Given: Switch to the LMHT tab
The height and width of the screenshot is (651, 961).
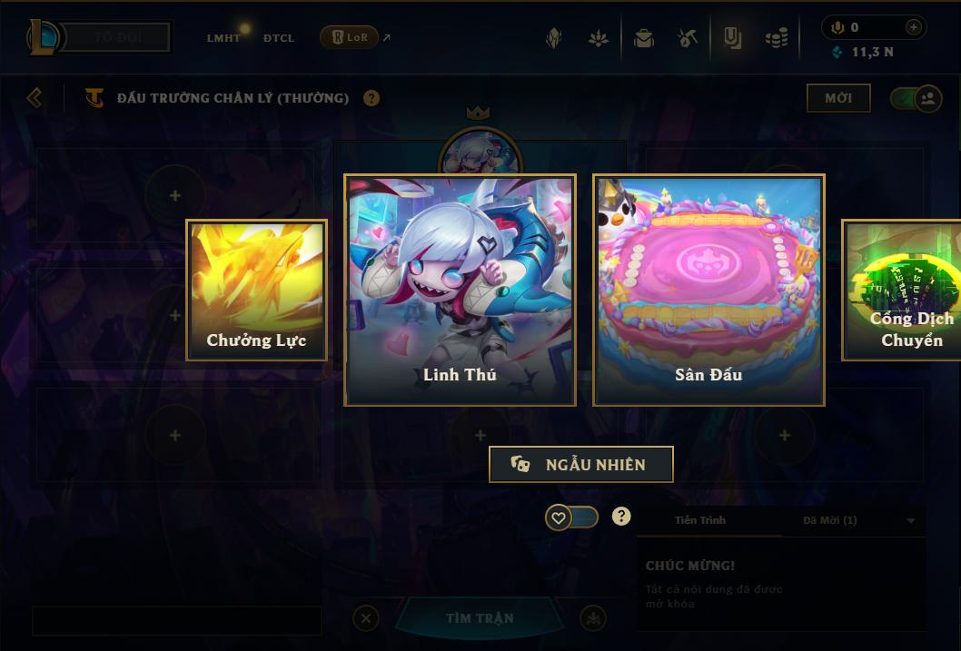Looking at the screenshot, I should (x=223, y=38).
